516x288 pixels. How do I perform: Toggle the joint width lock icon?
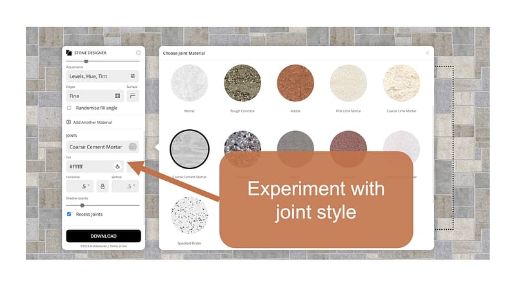point(103,187)
